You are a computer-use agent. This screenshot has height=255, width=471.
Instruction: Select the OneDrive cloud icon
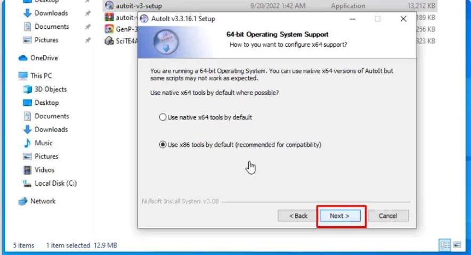coord(23,58)
